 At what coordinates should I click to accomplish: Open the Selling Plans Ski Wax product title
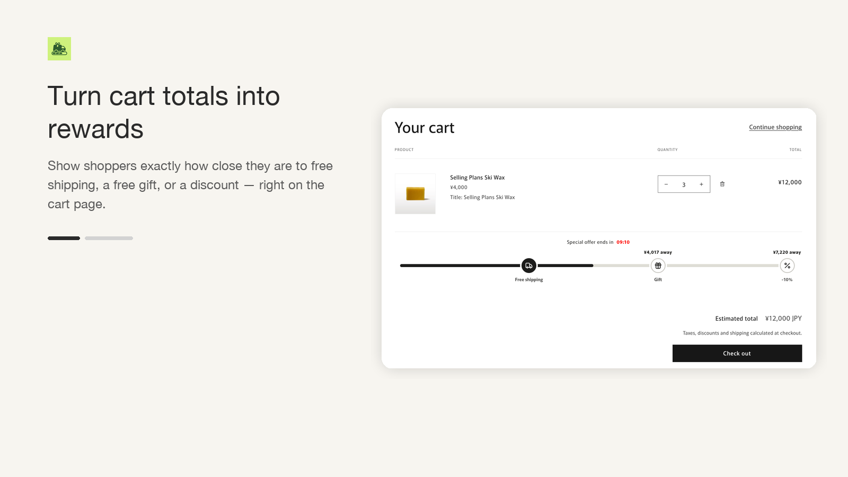(x=478, y=178)
